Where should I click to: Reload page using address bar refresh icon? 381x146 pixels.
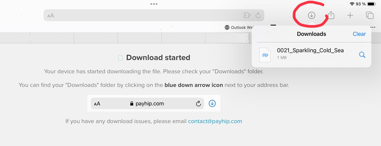258,15
